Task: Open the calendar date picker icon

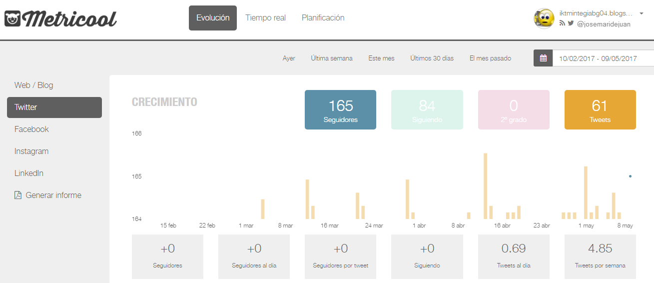Action: pos(543,58)
